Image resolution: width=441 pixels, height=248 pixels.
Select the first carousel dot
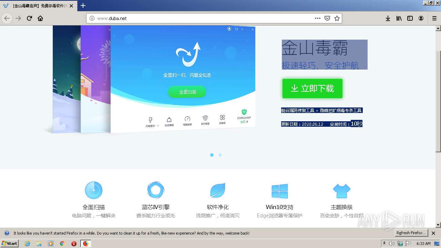click(x=212, y=155)
